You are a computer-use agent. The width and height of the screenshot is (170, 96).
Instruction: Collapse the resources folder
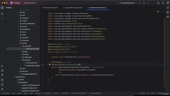tap(14, 77)
